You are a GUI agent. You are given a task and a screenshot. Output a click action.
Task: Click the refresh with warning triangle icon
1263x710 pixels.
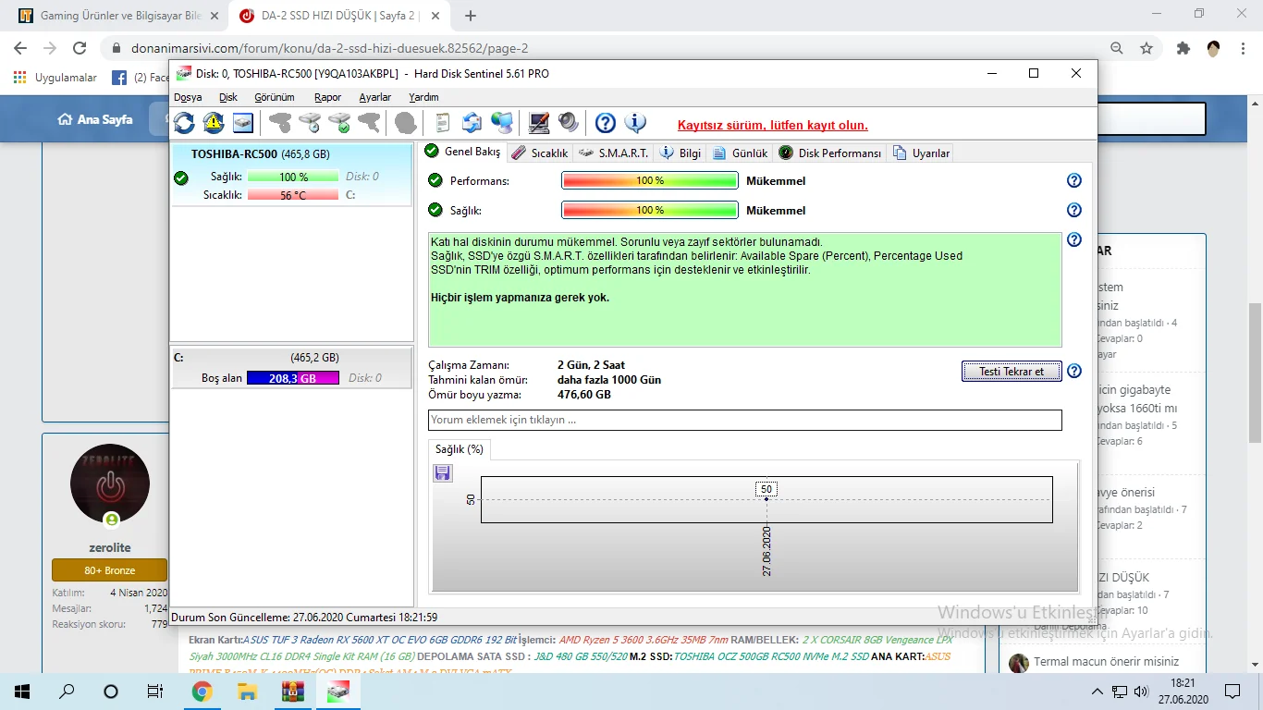click(x=214, y=123)
